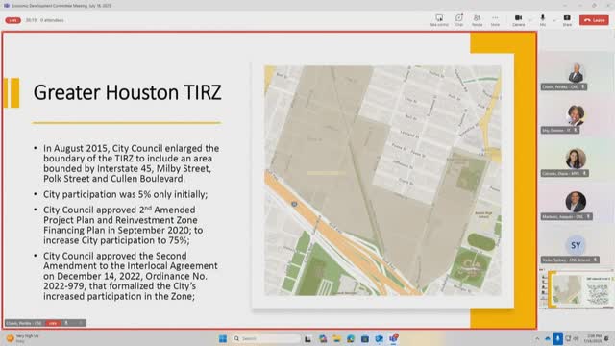Viewport: 615px width, 346px height.
Task: Open Task View in the taskbar
Action: tap(307, 338)
